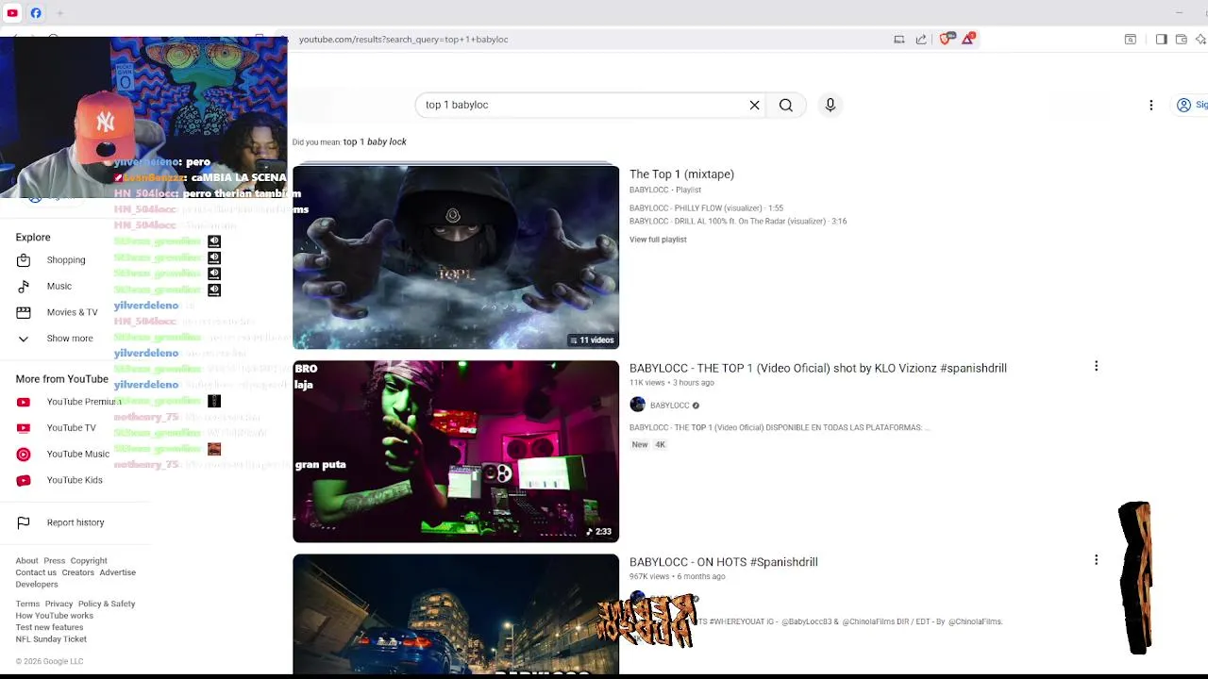Click the YouTube Music logo icon
The image size is (1208, 679).
(x=24, y=455)
